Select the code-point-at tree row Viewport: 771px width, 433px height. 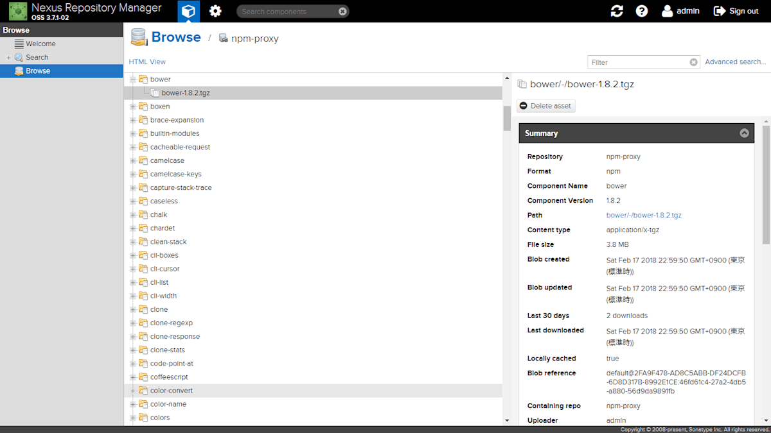313,363
